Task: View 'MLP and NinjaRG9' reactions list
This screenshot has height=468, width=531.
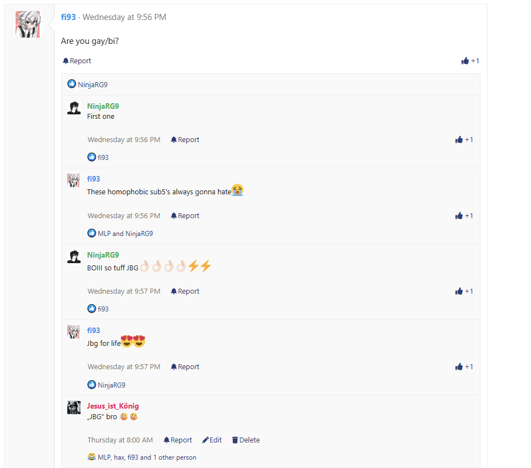Action: tap(125, 234)
